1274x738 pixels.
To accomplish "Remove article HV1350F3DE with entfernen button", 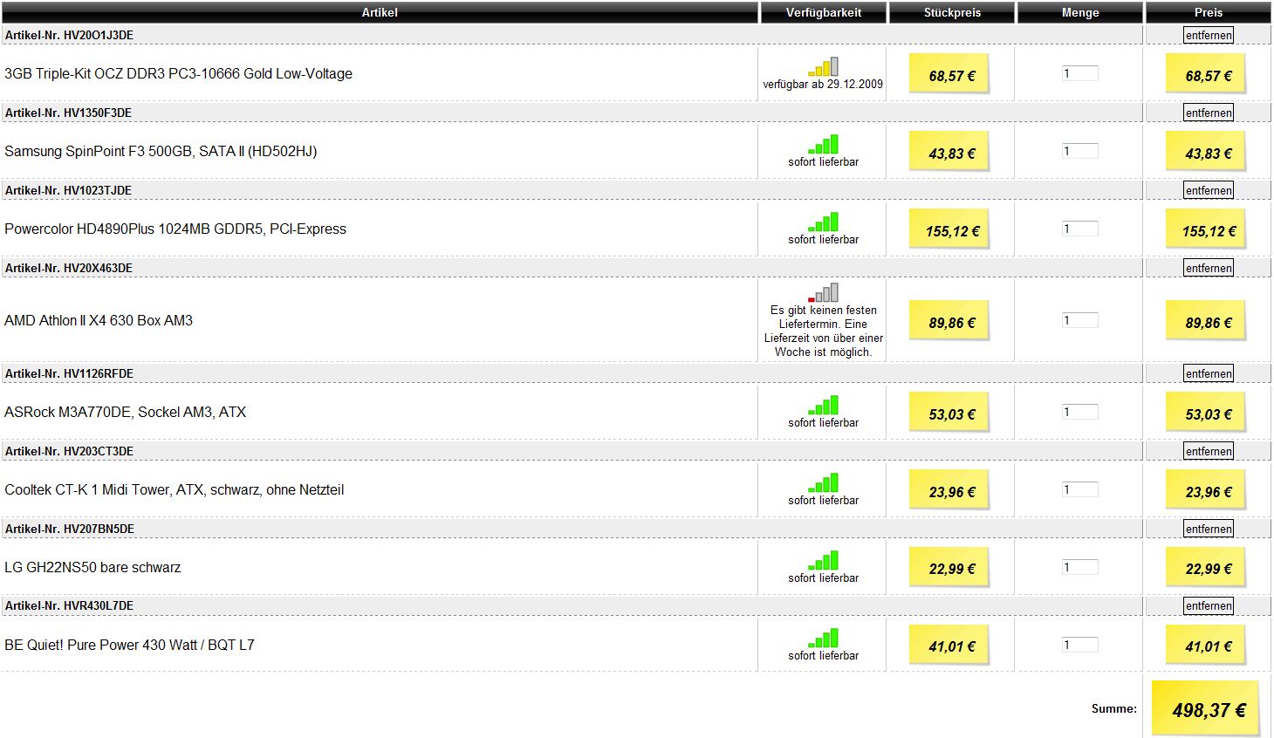I will pyautogui.click(x=1209, y=113).
